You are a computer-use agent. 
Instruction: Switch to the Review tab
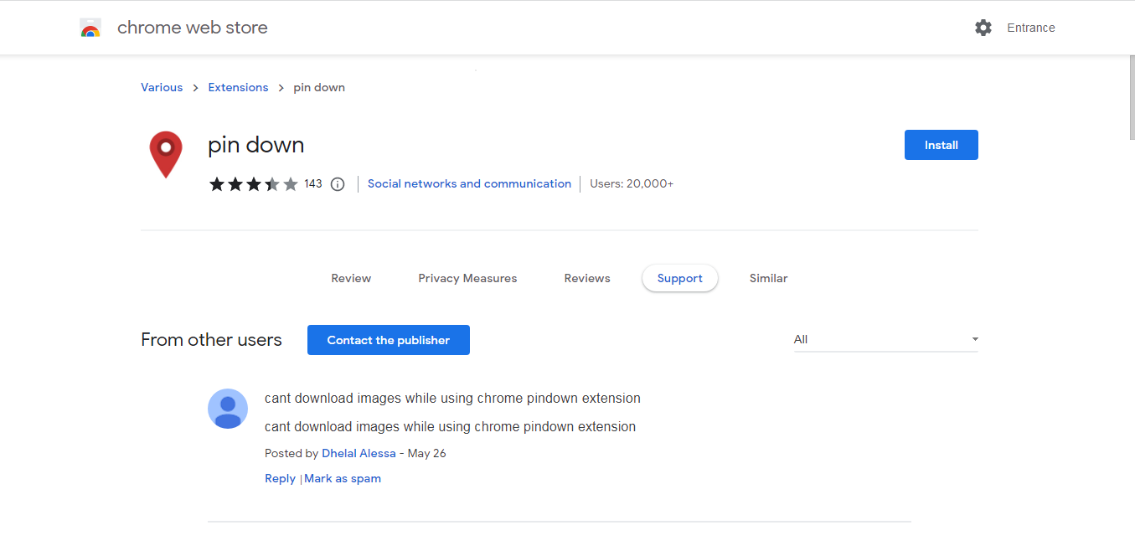(x=351, y=278)
